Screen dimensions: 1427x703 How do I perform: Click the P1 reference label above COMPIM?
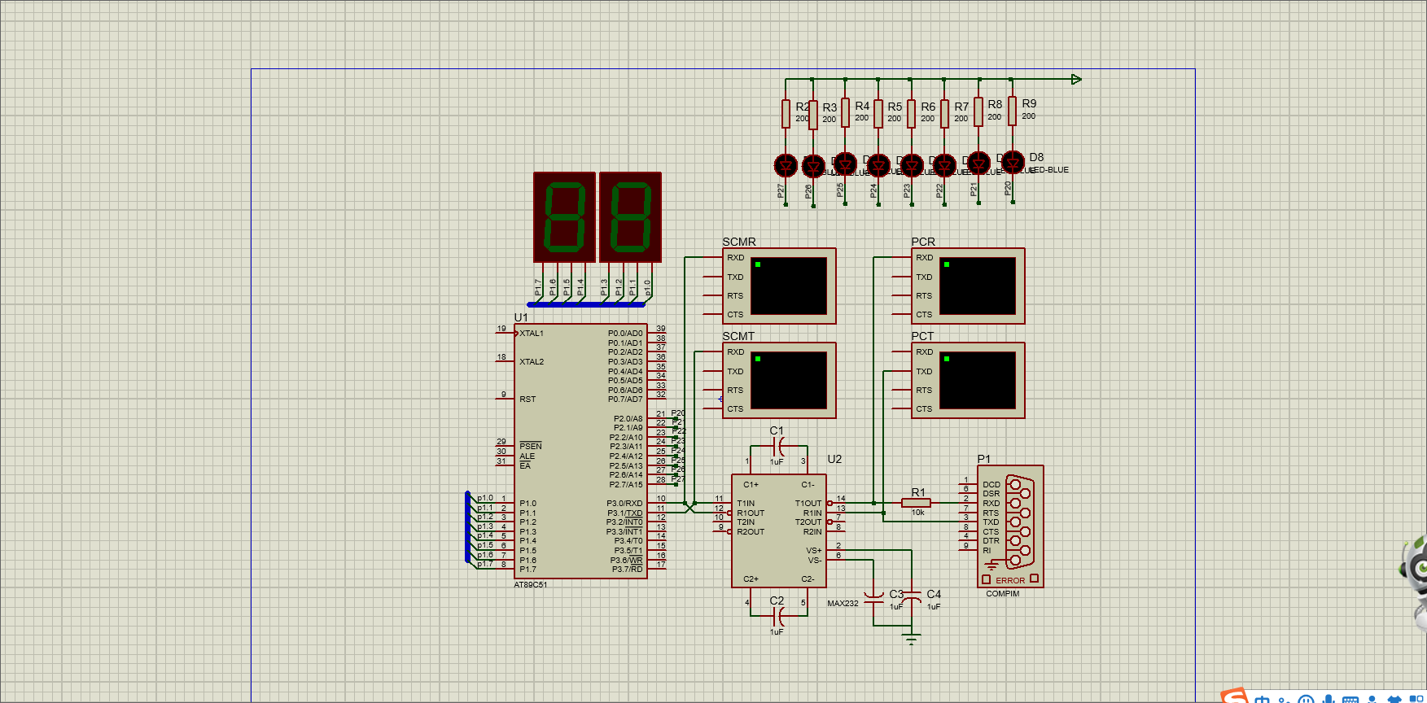983,459
